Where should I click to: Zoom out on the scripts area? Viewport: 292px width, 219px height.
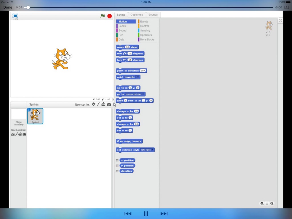point(262,204)
